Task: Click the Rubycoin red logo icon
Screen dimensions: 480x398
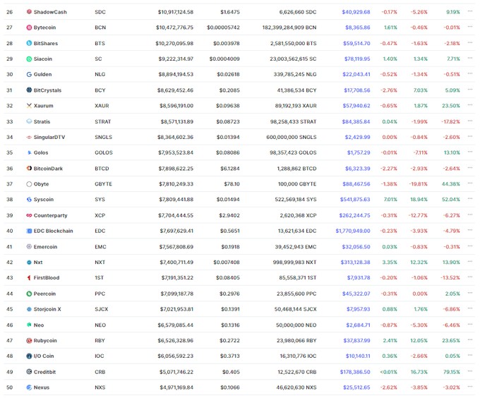Action: [x=29, y=340]
